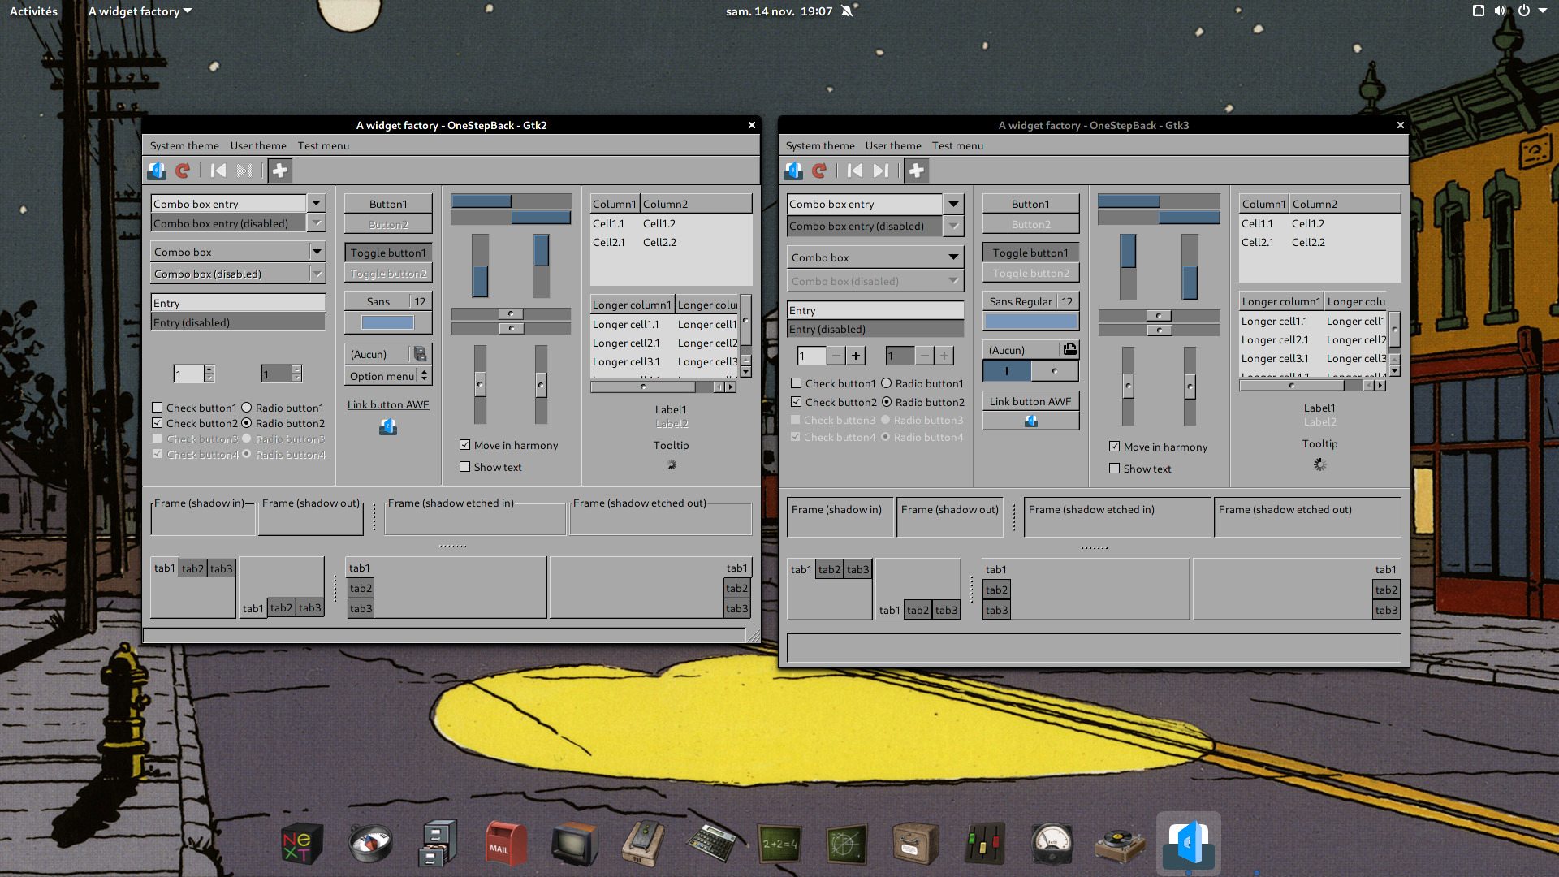The image size is (1559, 877).
Task: Expand the Combo box entry arrow in Gtk2
Action: click(x=317, y=203)
